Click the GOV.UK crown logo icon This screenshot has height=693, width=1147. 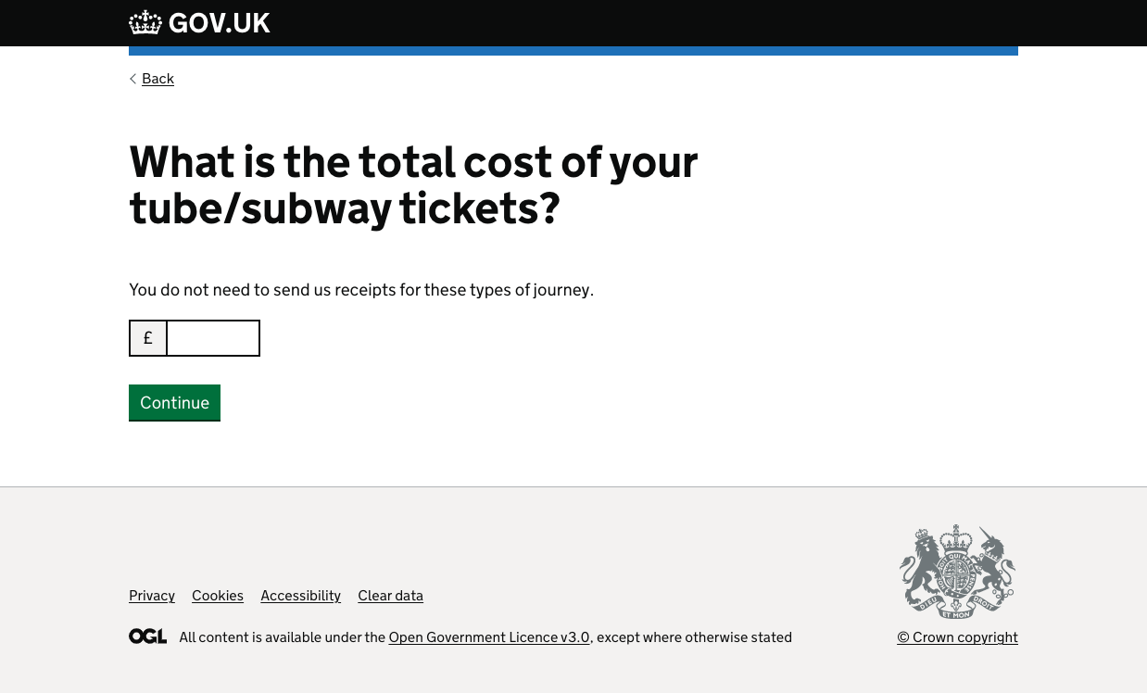(145, 23)
